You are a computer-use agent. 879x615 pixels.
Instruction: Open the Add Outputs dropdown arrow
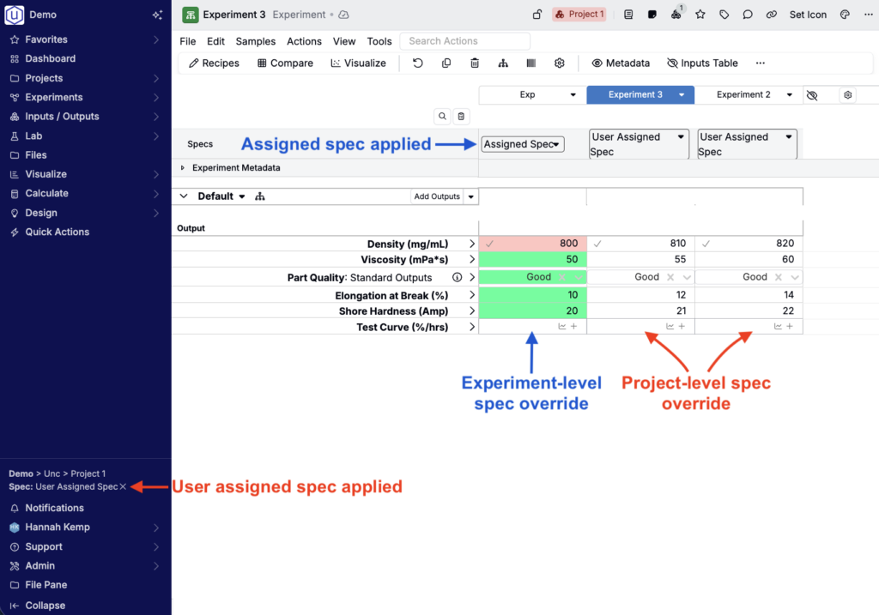470,196
